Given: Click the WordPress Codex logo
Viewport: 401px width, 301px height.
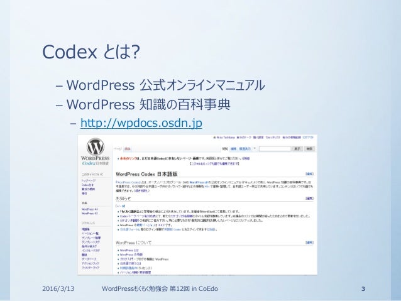Looking at the screenshot, I should coord(95,151).
